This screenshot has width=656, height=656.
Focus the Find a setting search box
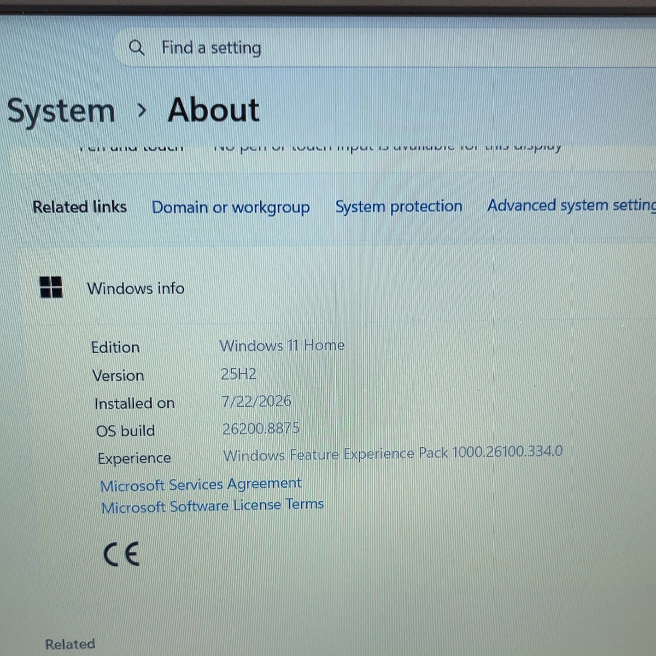click(x=385, y=48)
